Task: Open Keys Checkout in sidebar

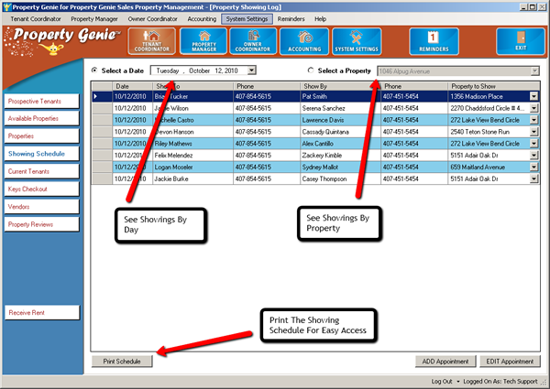Action: pos(42,189)
